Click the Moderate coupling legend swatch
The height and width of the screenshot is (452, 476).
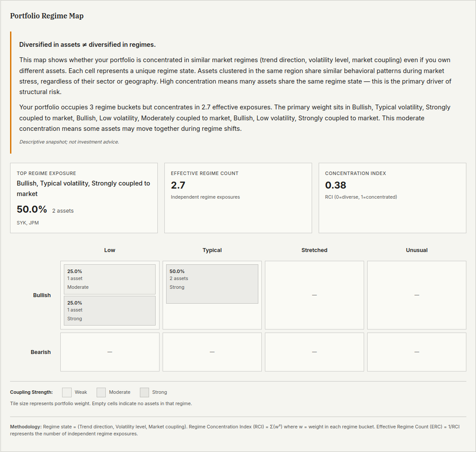(x=101, y=392)
